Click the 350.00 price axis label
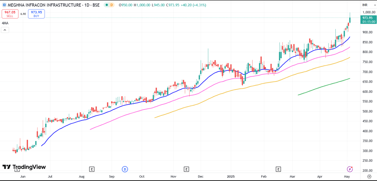 click(x=367, y=141)
